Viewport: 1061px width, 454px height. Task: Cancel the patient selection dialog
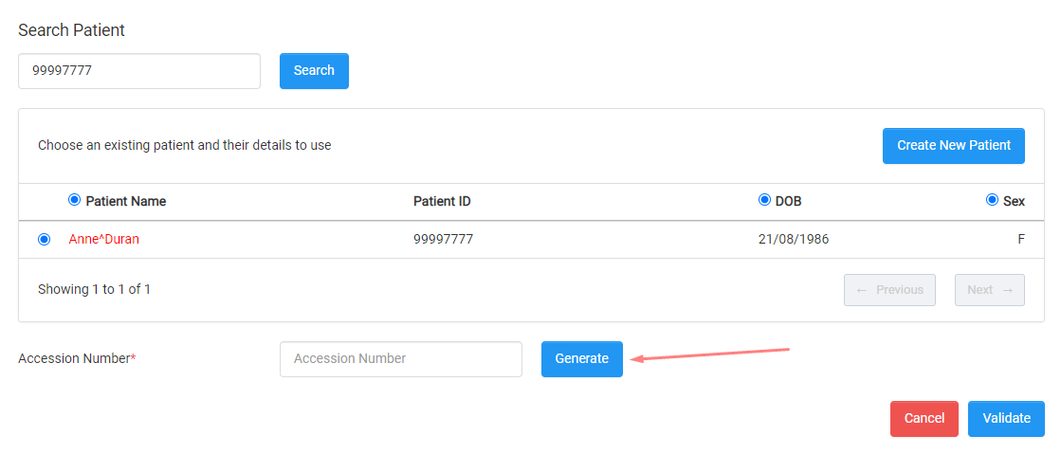tap(924, 419)
